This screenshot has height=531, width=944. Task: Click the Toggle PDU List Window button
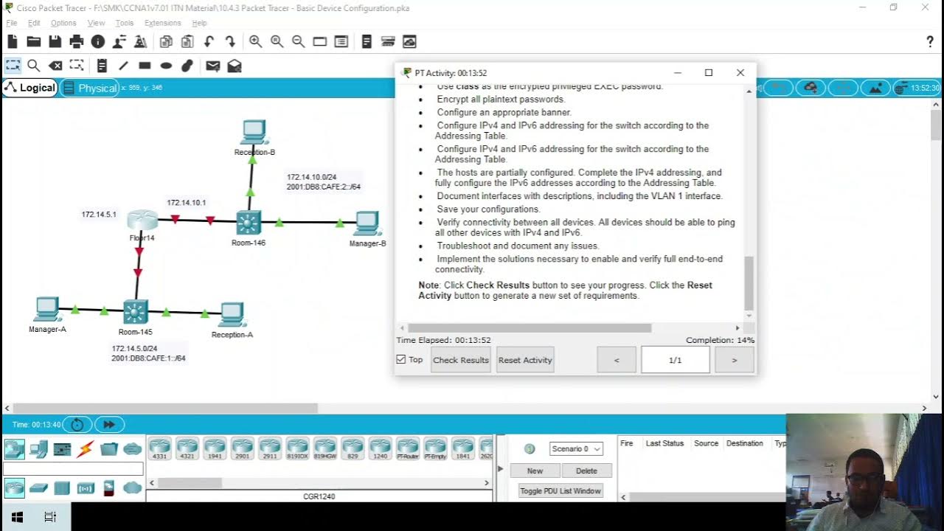(x=560, y=490)
